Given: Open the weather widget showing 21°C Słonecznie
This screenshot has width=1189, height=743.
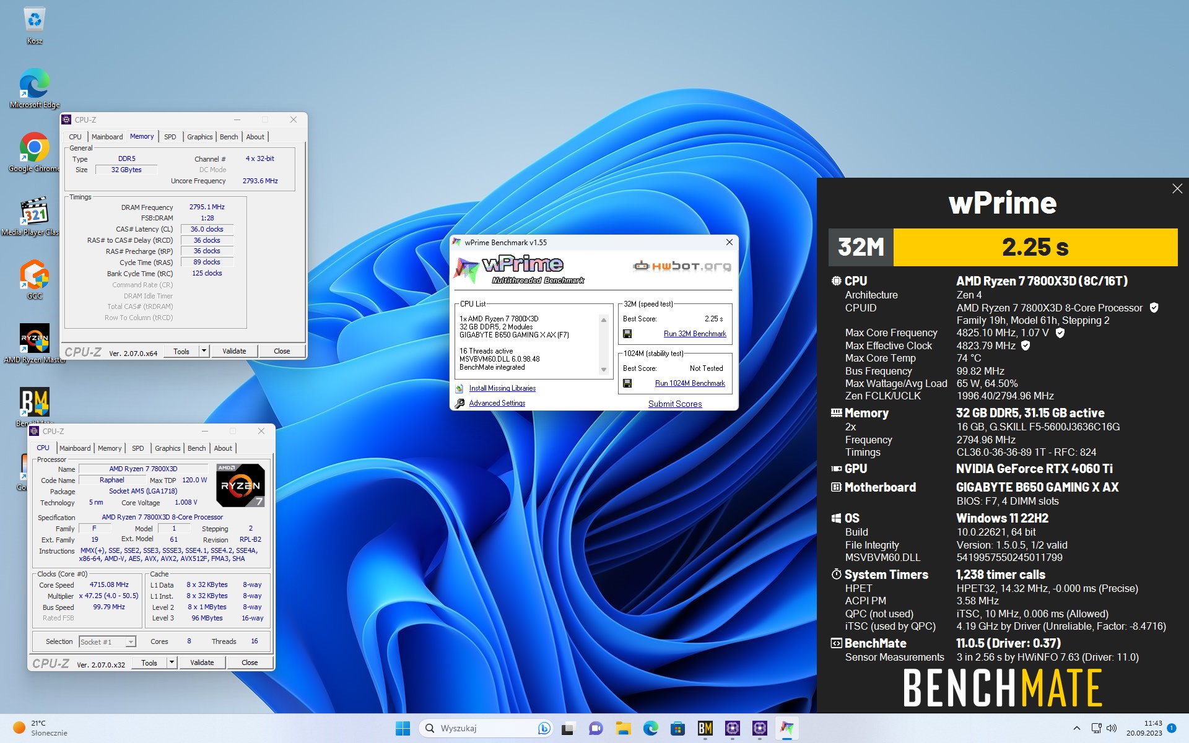Looking at the screenshot, I should pos(40,728).
